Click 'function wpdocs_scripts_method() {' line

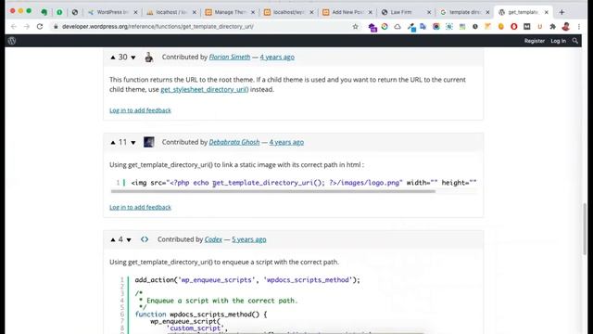click(201, 315)
